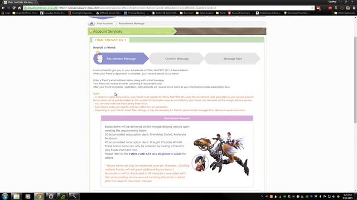
Task: Open the Windows Start button
Action: coord(5,196)
